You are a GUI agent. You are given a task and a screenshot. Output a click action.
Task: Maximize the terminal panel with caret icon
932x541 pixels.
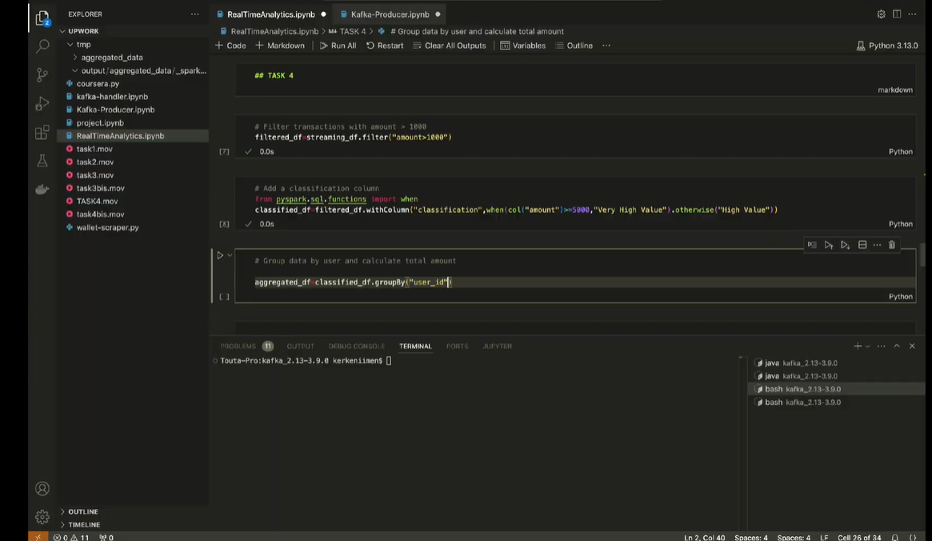pyautogui.click(x=897, y=346)
